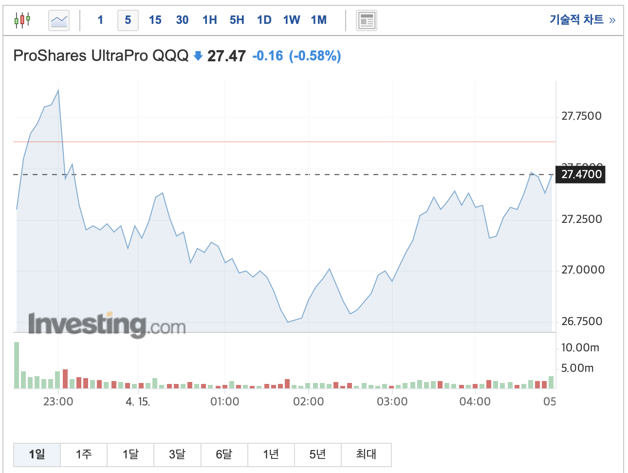This screenshot has width=628, height=473.
Task: Click the 04:00 time axis label
Action: click(x=475, y=402)
